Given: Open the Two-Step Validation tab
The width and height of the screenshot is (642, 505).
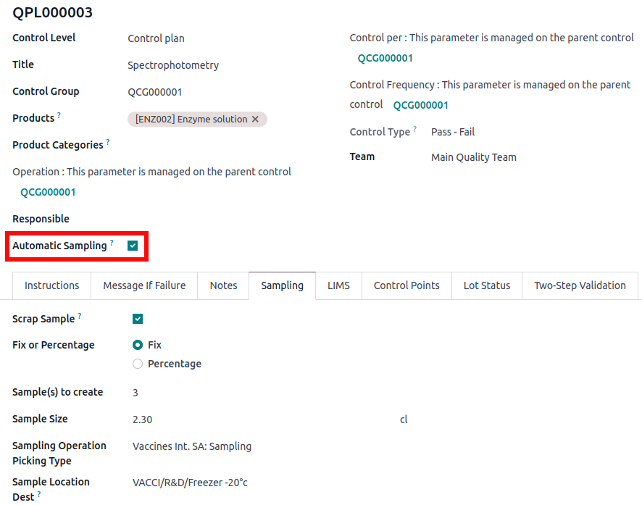Looking at the screenshot, I should (580, 285).
